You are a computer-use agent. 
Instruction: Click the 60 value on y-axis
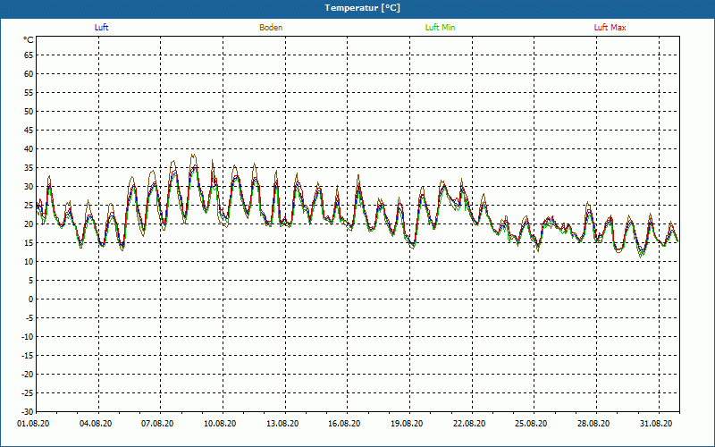click(29, 74)
